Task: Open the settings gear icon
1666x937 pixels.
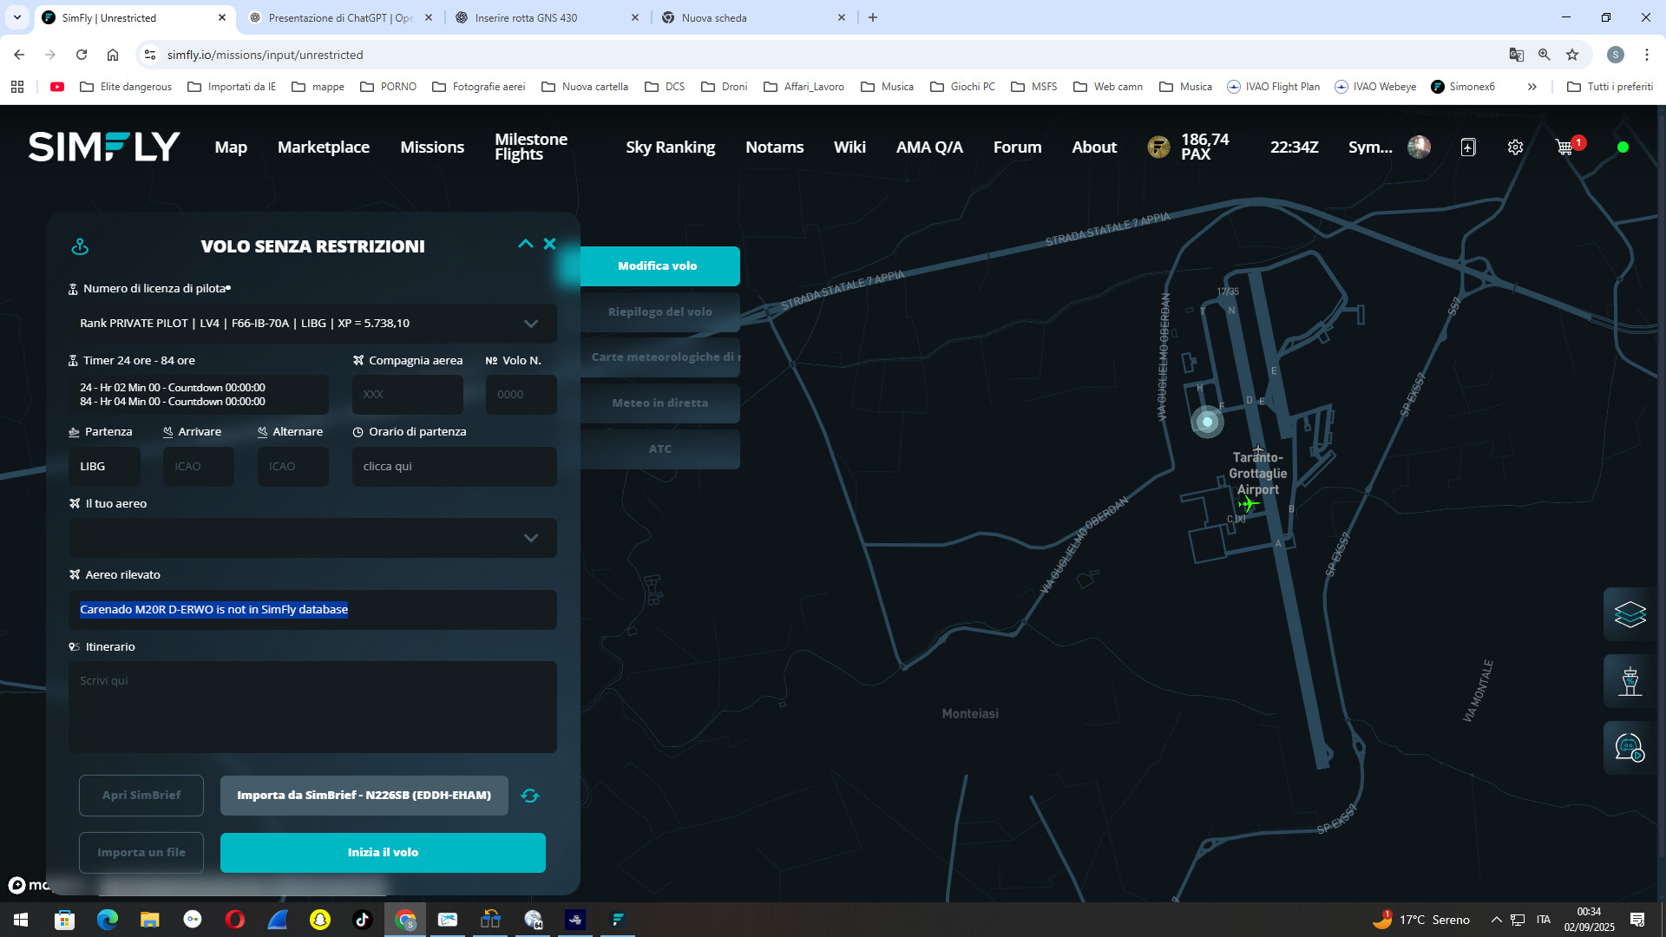Action: pos(1515,147)
